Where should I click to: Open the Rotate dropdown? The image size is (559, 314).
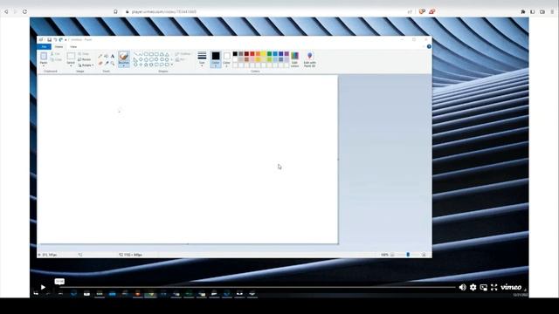[86, 65]
